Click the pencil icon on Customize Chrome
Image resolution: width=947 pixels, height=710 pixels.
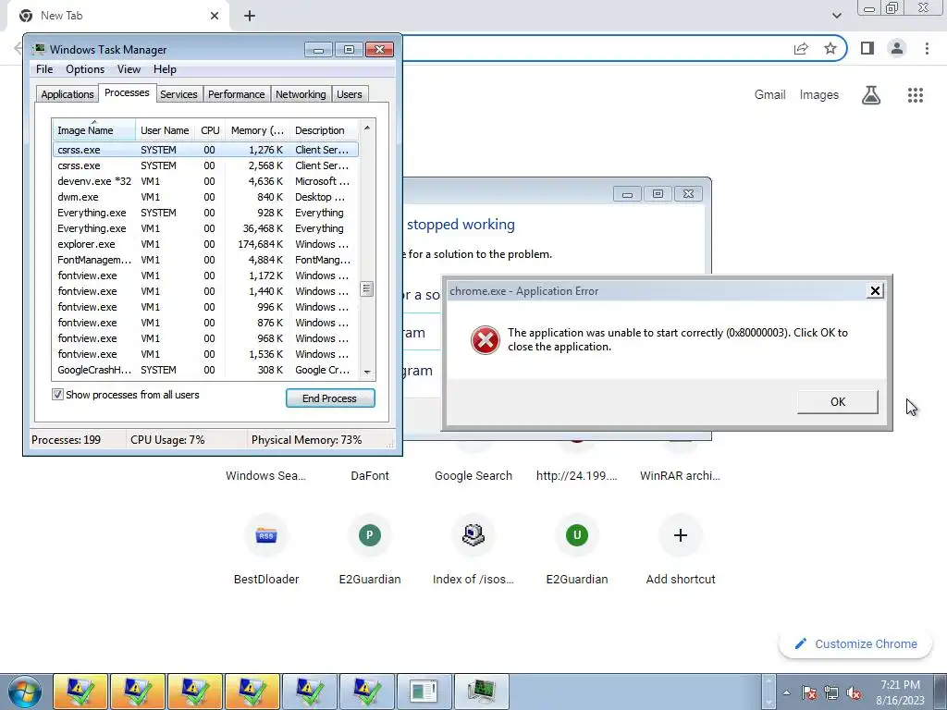pos(800,643)
